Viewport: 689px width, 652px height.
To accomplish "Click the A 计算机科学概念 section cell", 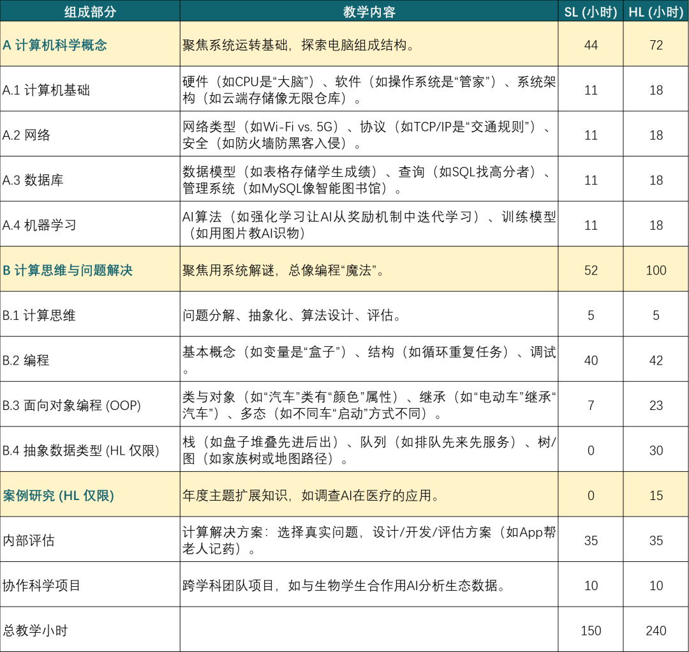I will (55, 45).
